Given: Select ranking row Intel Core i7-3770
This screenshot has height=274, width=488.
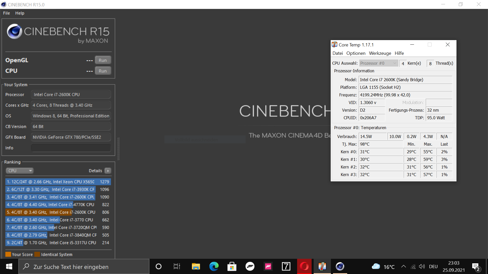Looking at the screenshot, I should (x=58, y=220).
